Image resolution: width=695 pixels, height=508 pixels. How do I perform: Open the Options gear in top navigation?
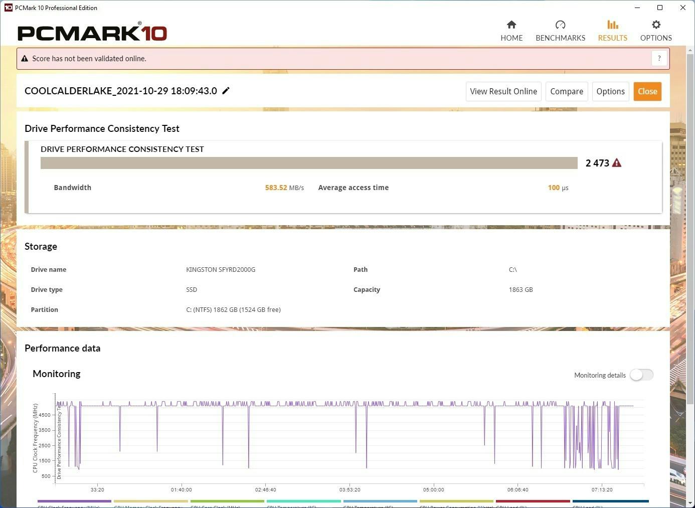pyautogui.click(x=655, y=25)
